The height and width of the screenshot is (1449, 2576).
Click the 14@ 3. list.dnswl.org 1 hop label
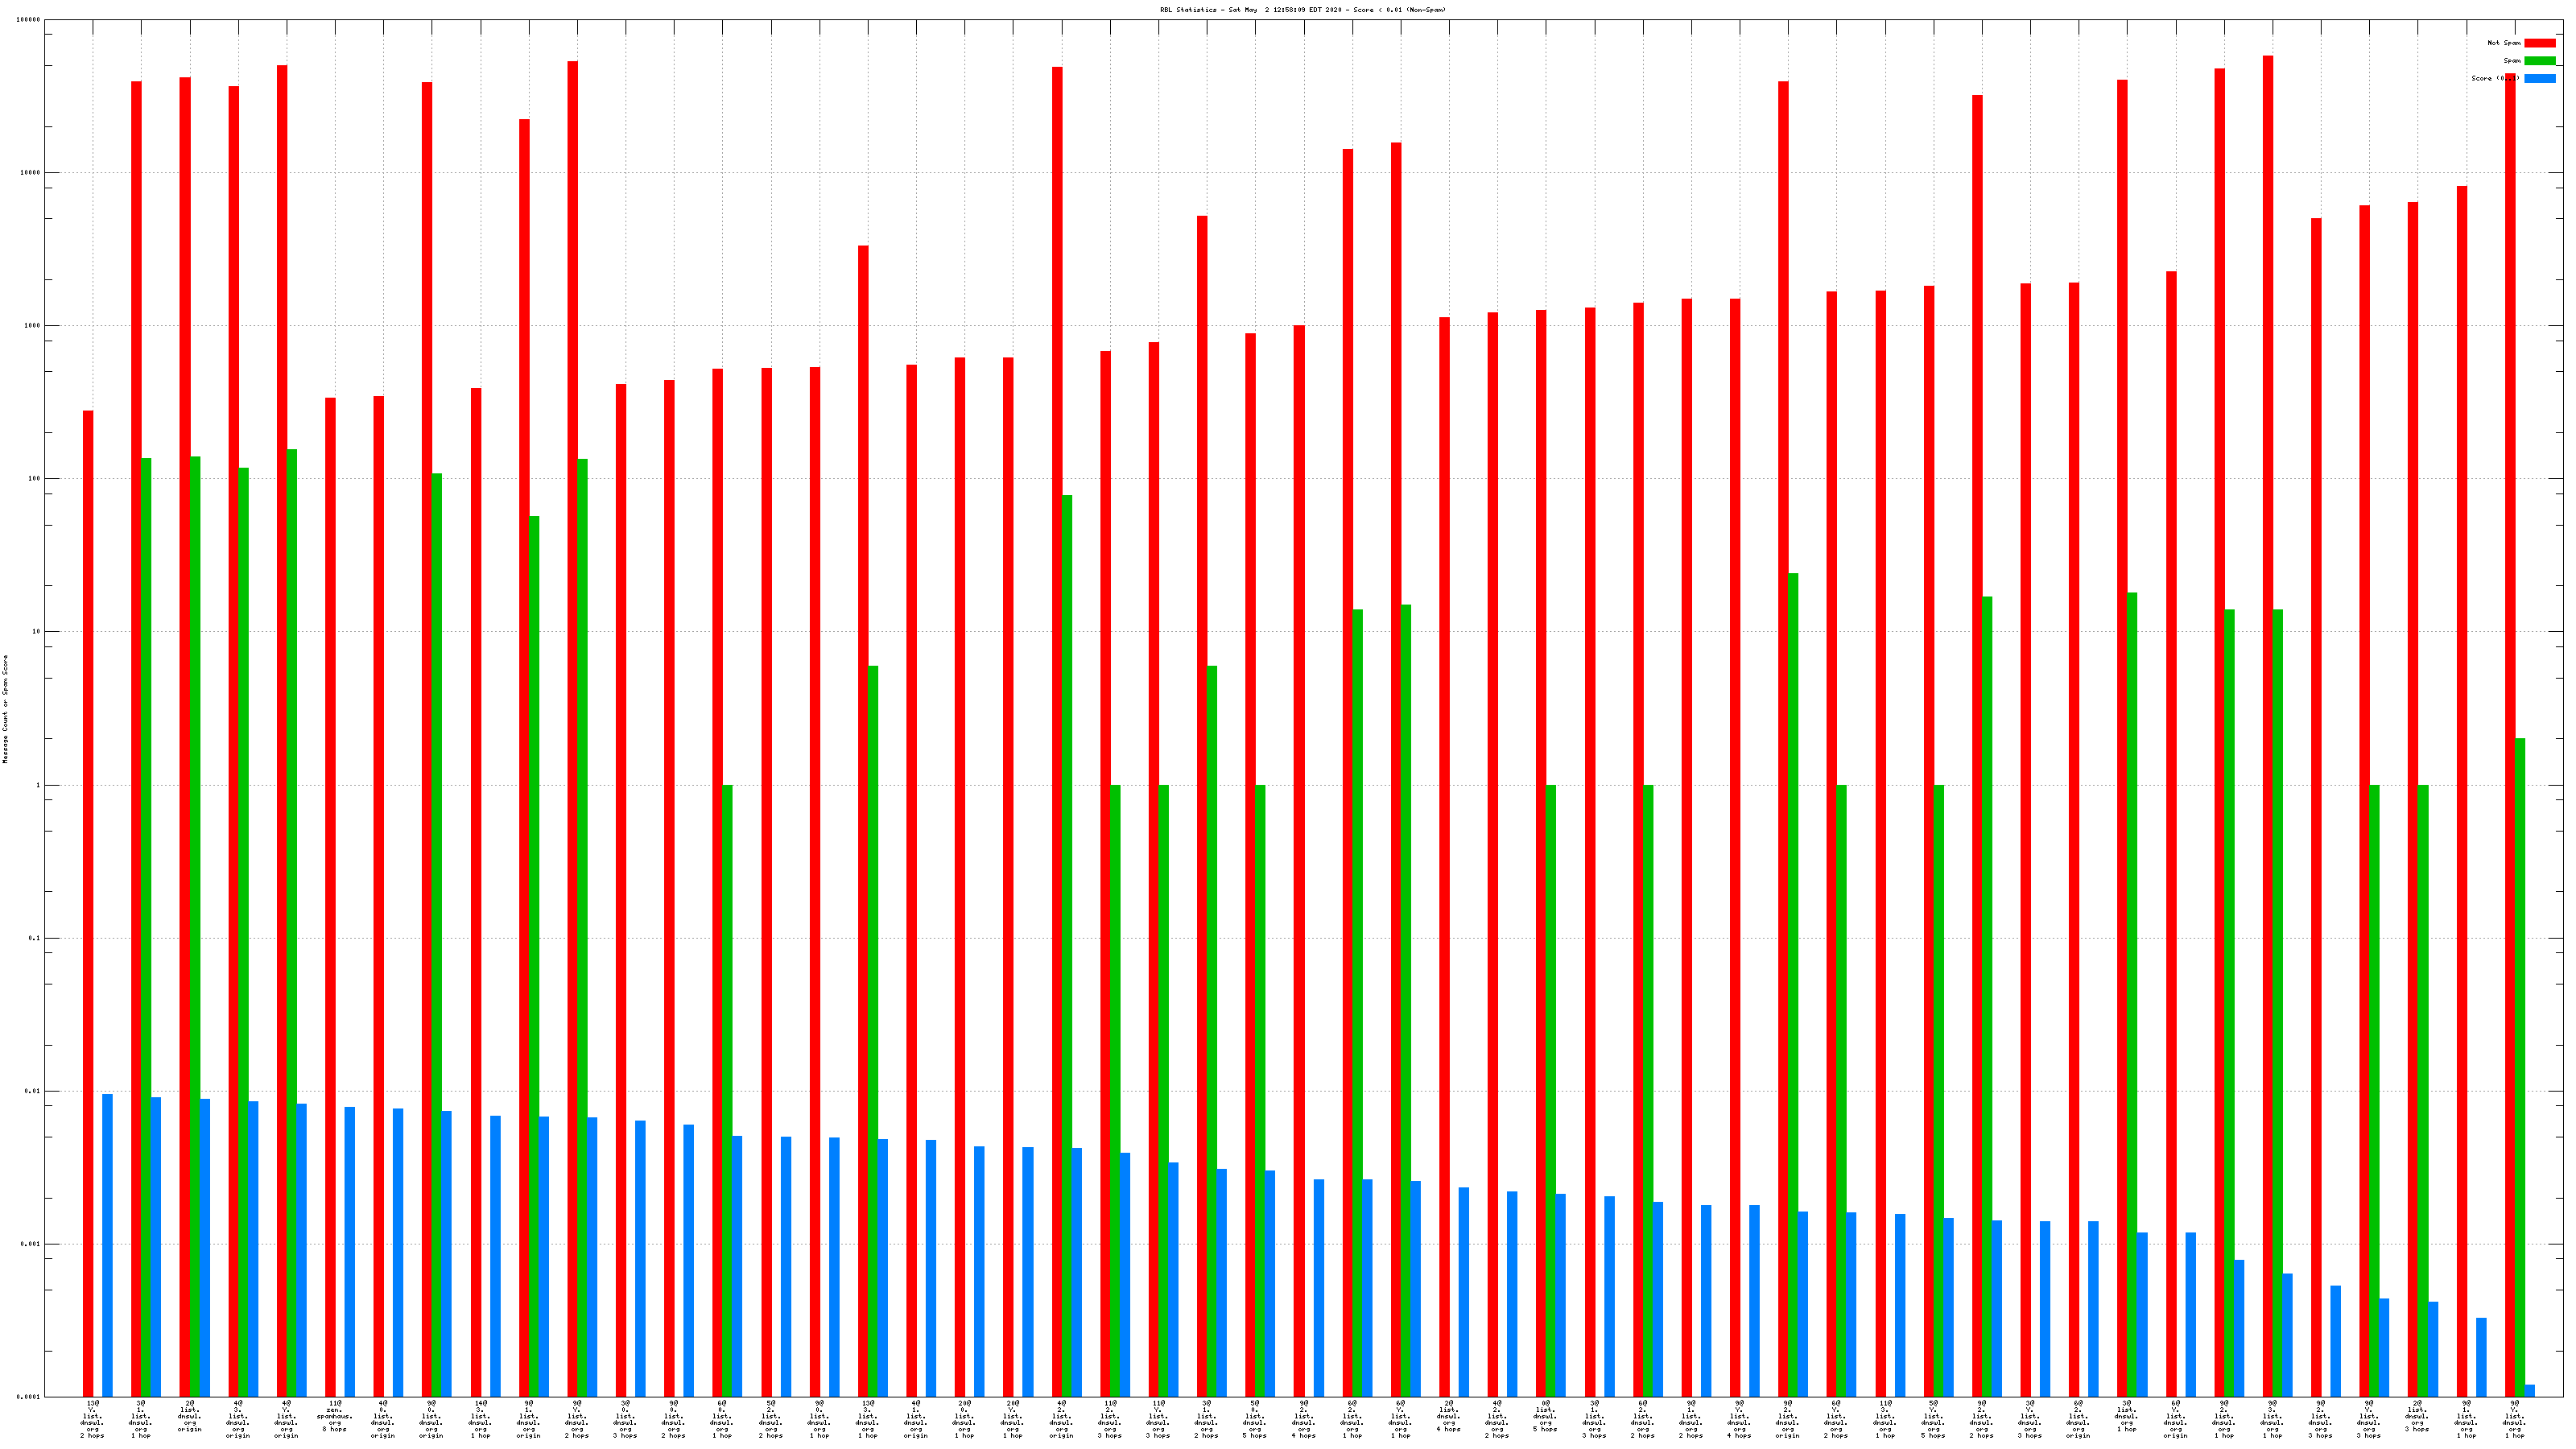480,1419
